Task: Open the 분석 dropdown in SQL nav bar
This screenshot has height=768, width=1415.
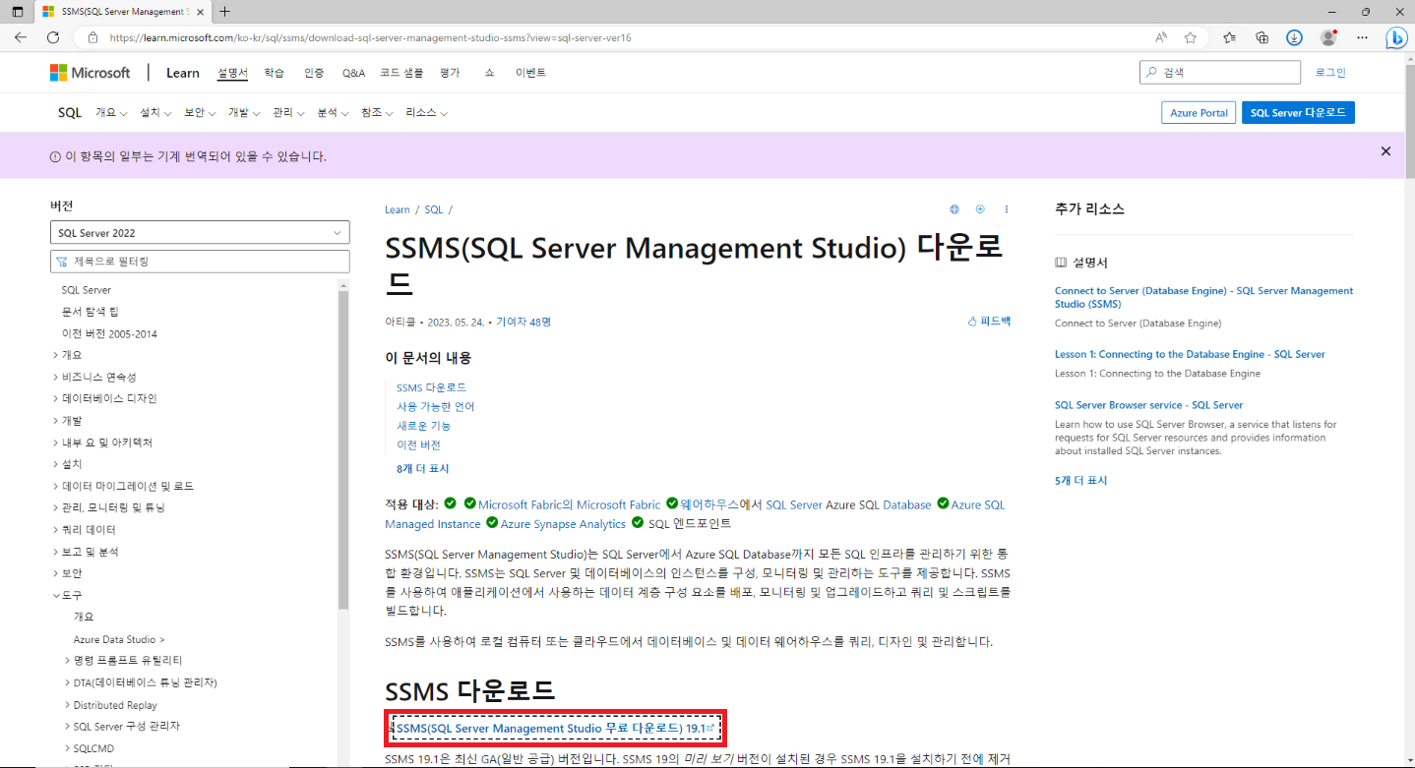Action: tap(334, 113)
